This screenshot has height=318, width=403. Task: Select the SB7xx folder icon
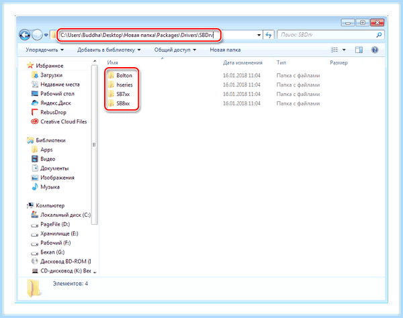click(111, 94)
